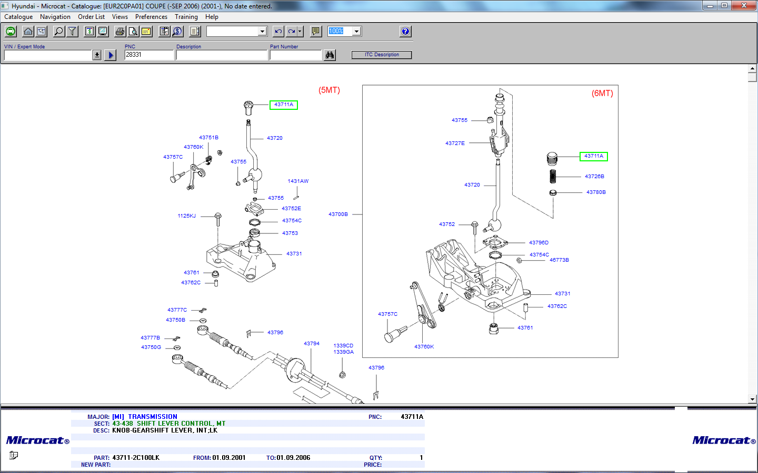The height and width of the screenshot is (473, 758).
Task: Open the Order List menu
Action: coord(92,17)
